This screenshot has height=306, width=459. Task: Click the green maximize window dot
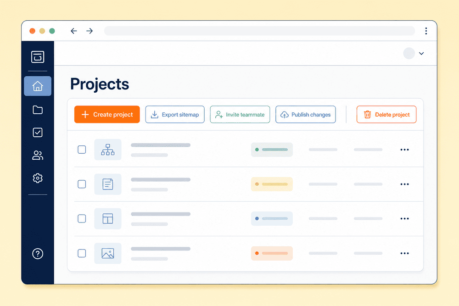(x=52, y=31)
